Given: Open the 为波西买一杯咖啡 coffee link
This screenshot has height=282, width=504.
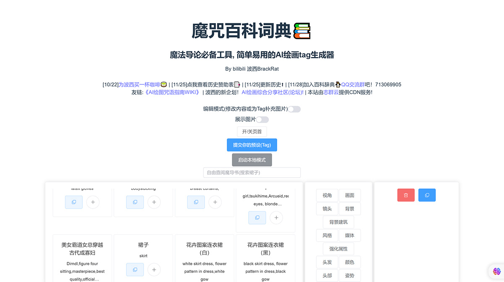Looking at the screenshot, I should click(137, 84).
